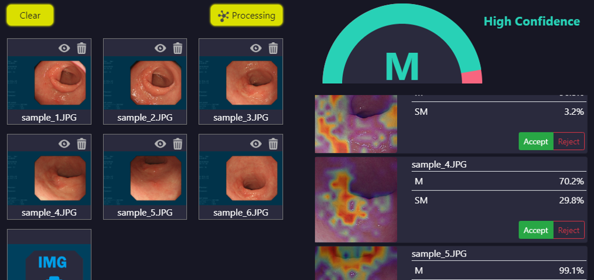Open the sample_4.JPG heatmap image

(356, 200)
